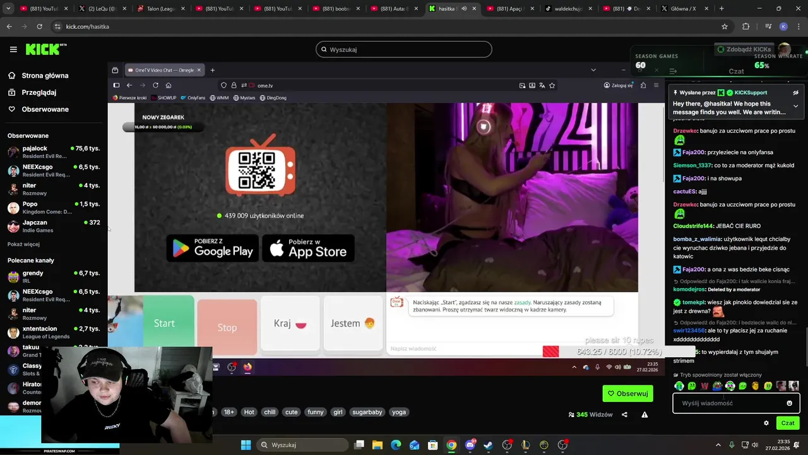Viewport: 808px width, 455px height.
Task: Open League of Legends taskbar icon
Action: 526,445
